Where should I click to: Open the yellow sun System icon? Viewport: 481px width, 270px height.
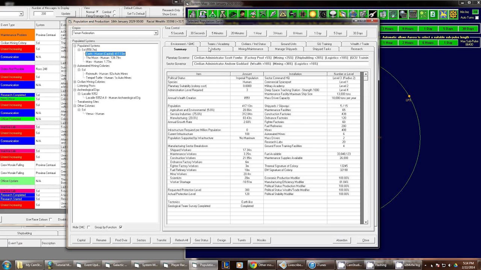tap(313, 14)
